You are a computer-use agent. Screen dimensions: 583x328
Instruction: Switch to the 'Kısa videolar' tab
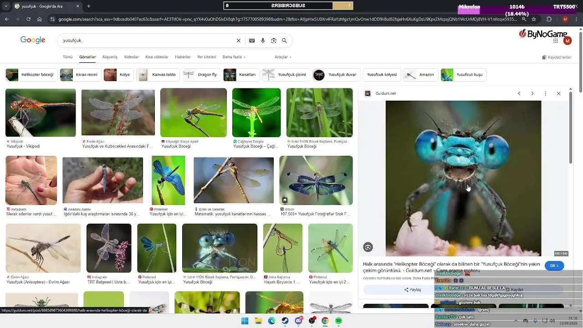157,57
